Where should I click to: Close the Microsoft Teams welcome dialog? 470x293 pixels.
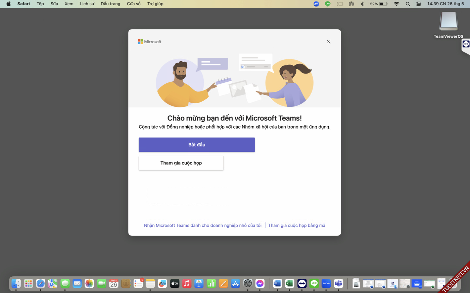click(329, 42)
